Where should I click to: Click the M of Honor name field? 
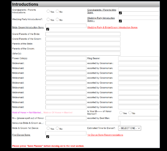pyautogui.click(x=66, y=118)
